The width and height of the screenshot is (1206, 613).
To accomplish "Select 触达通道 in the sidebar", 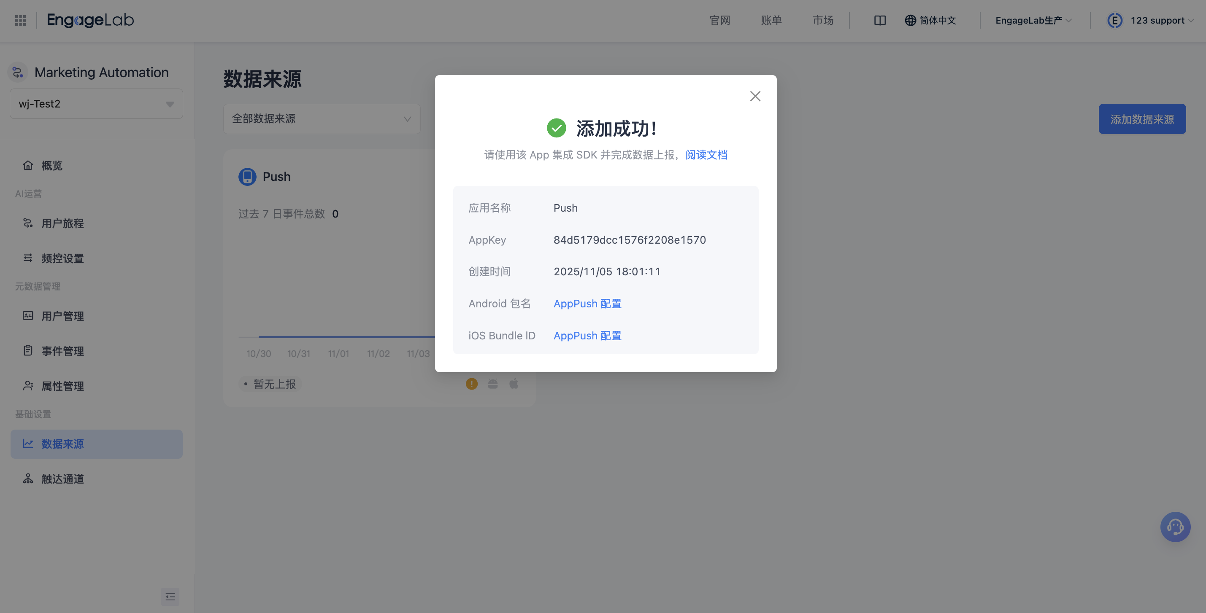I will tap(62, 479).
